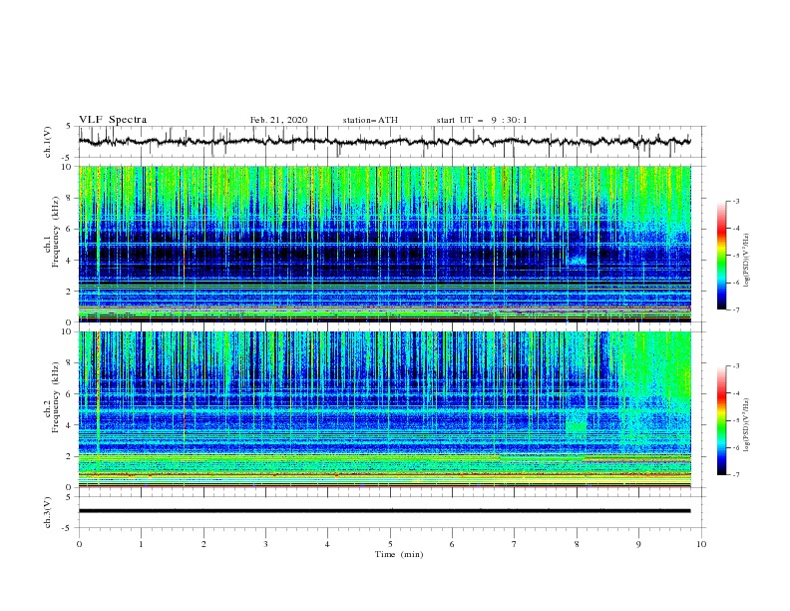
Task: Click the "5" tick on ch.3(V) axis
Action: click(x=69, y=497)
